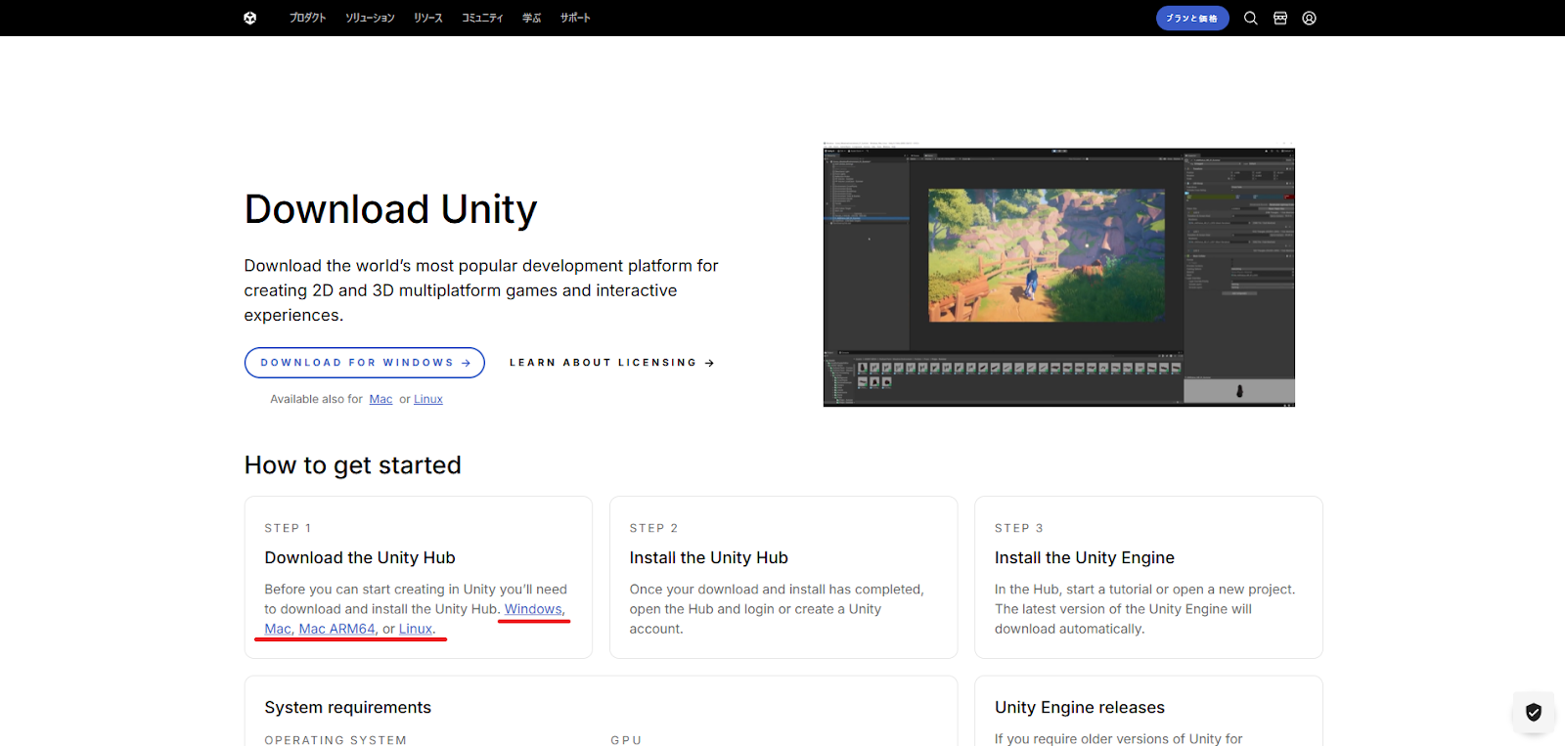The image size is (1565, 746).
Task: Select the Mac ARM64 Hub download link
Action: coord(336,629)
